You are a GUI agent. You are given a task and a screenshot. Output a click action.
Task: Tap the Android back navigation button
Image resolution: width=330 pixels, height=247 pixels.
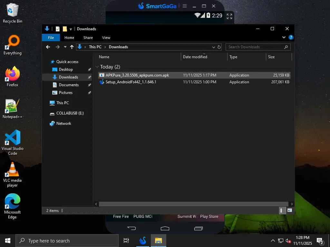[x=131, y=228]
